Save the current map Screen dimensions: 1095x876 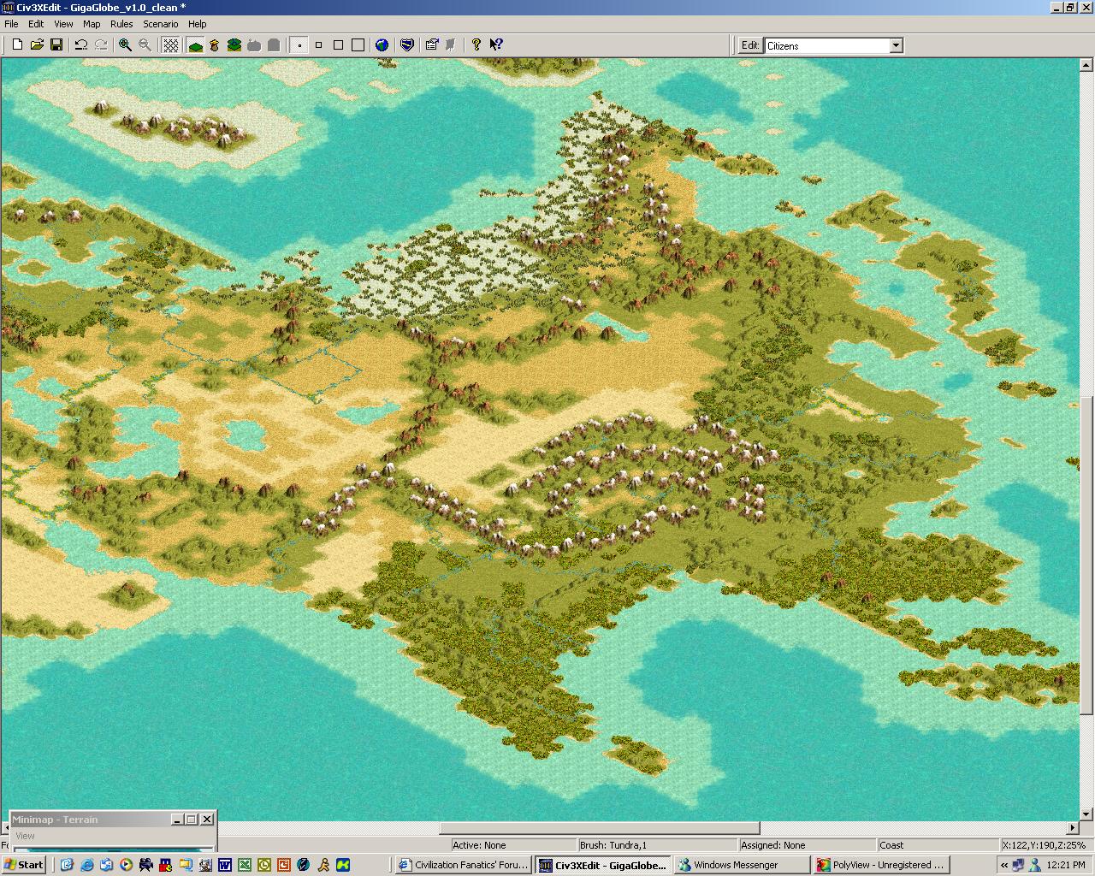tap(56, 45)
